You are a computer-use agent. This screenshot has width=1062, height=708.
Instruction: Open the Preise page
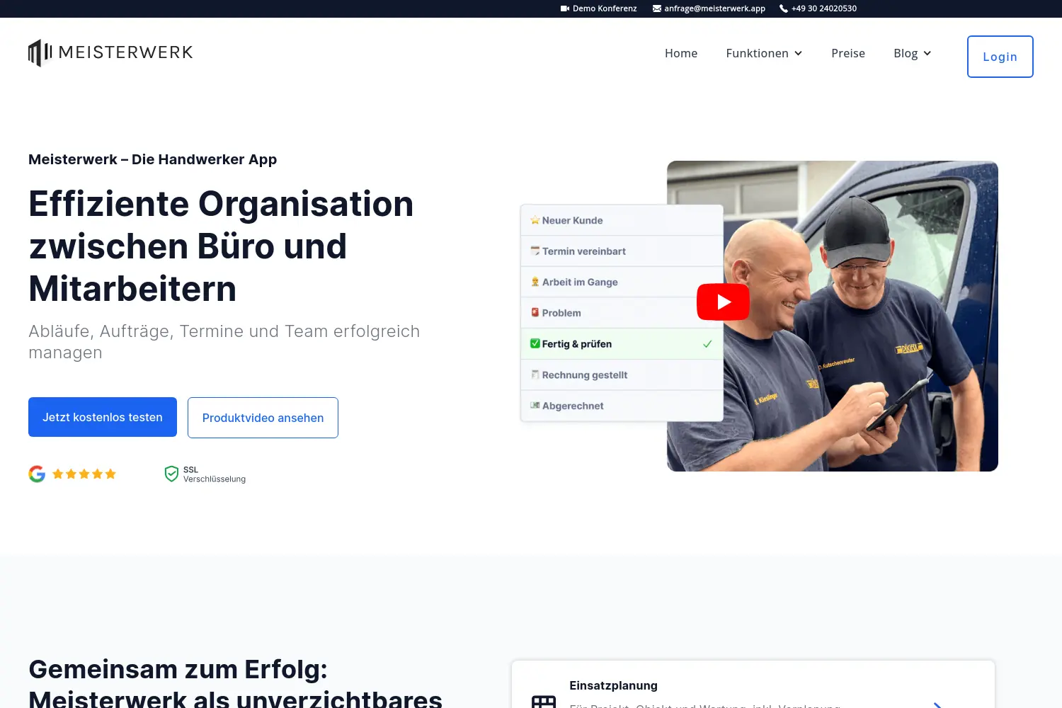click(848, 53)
